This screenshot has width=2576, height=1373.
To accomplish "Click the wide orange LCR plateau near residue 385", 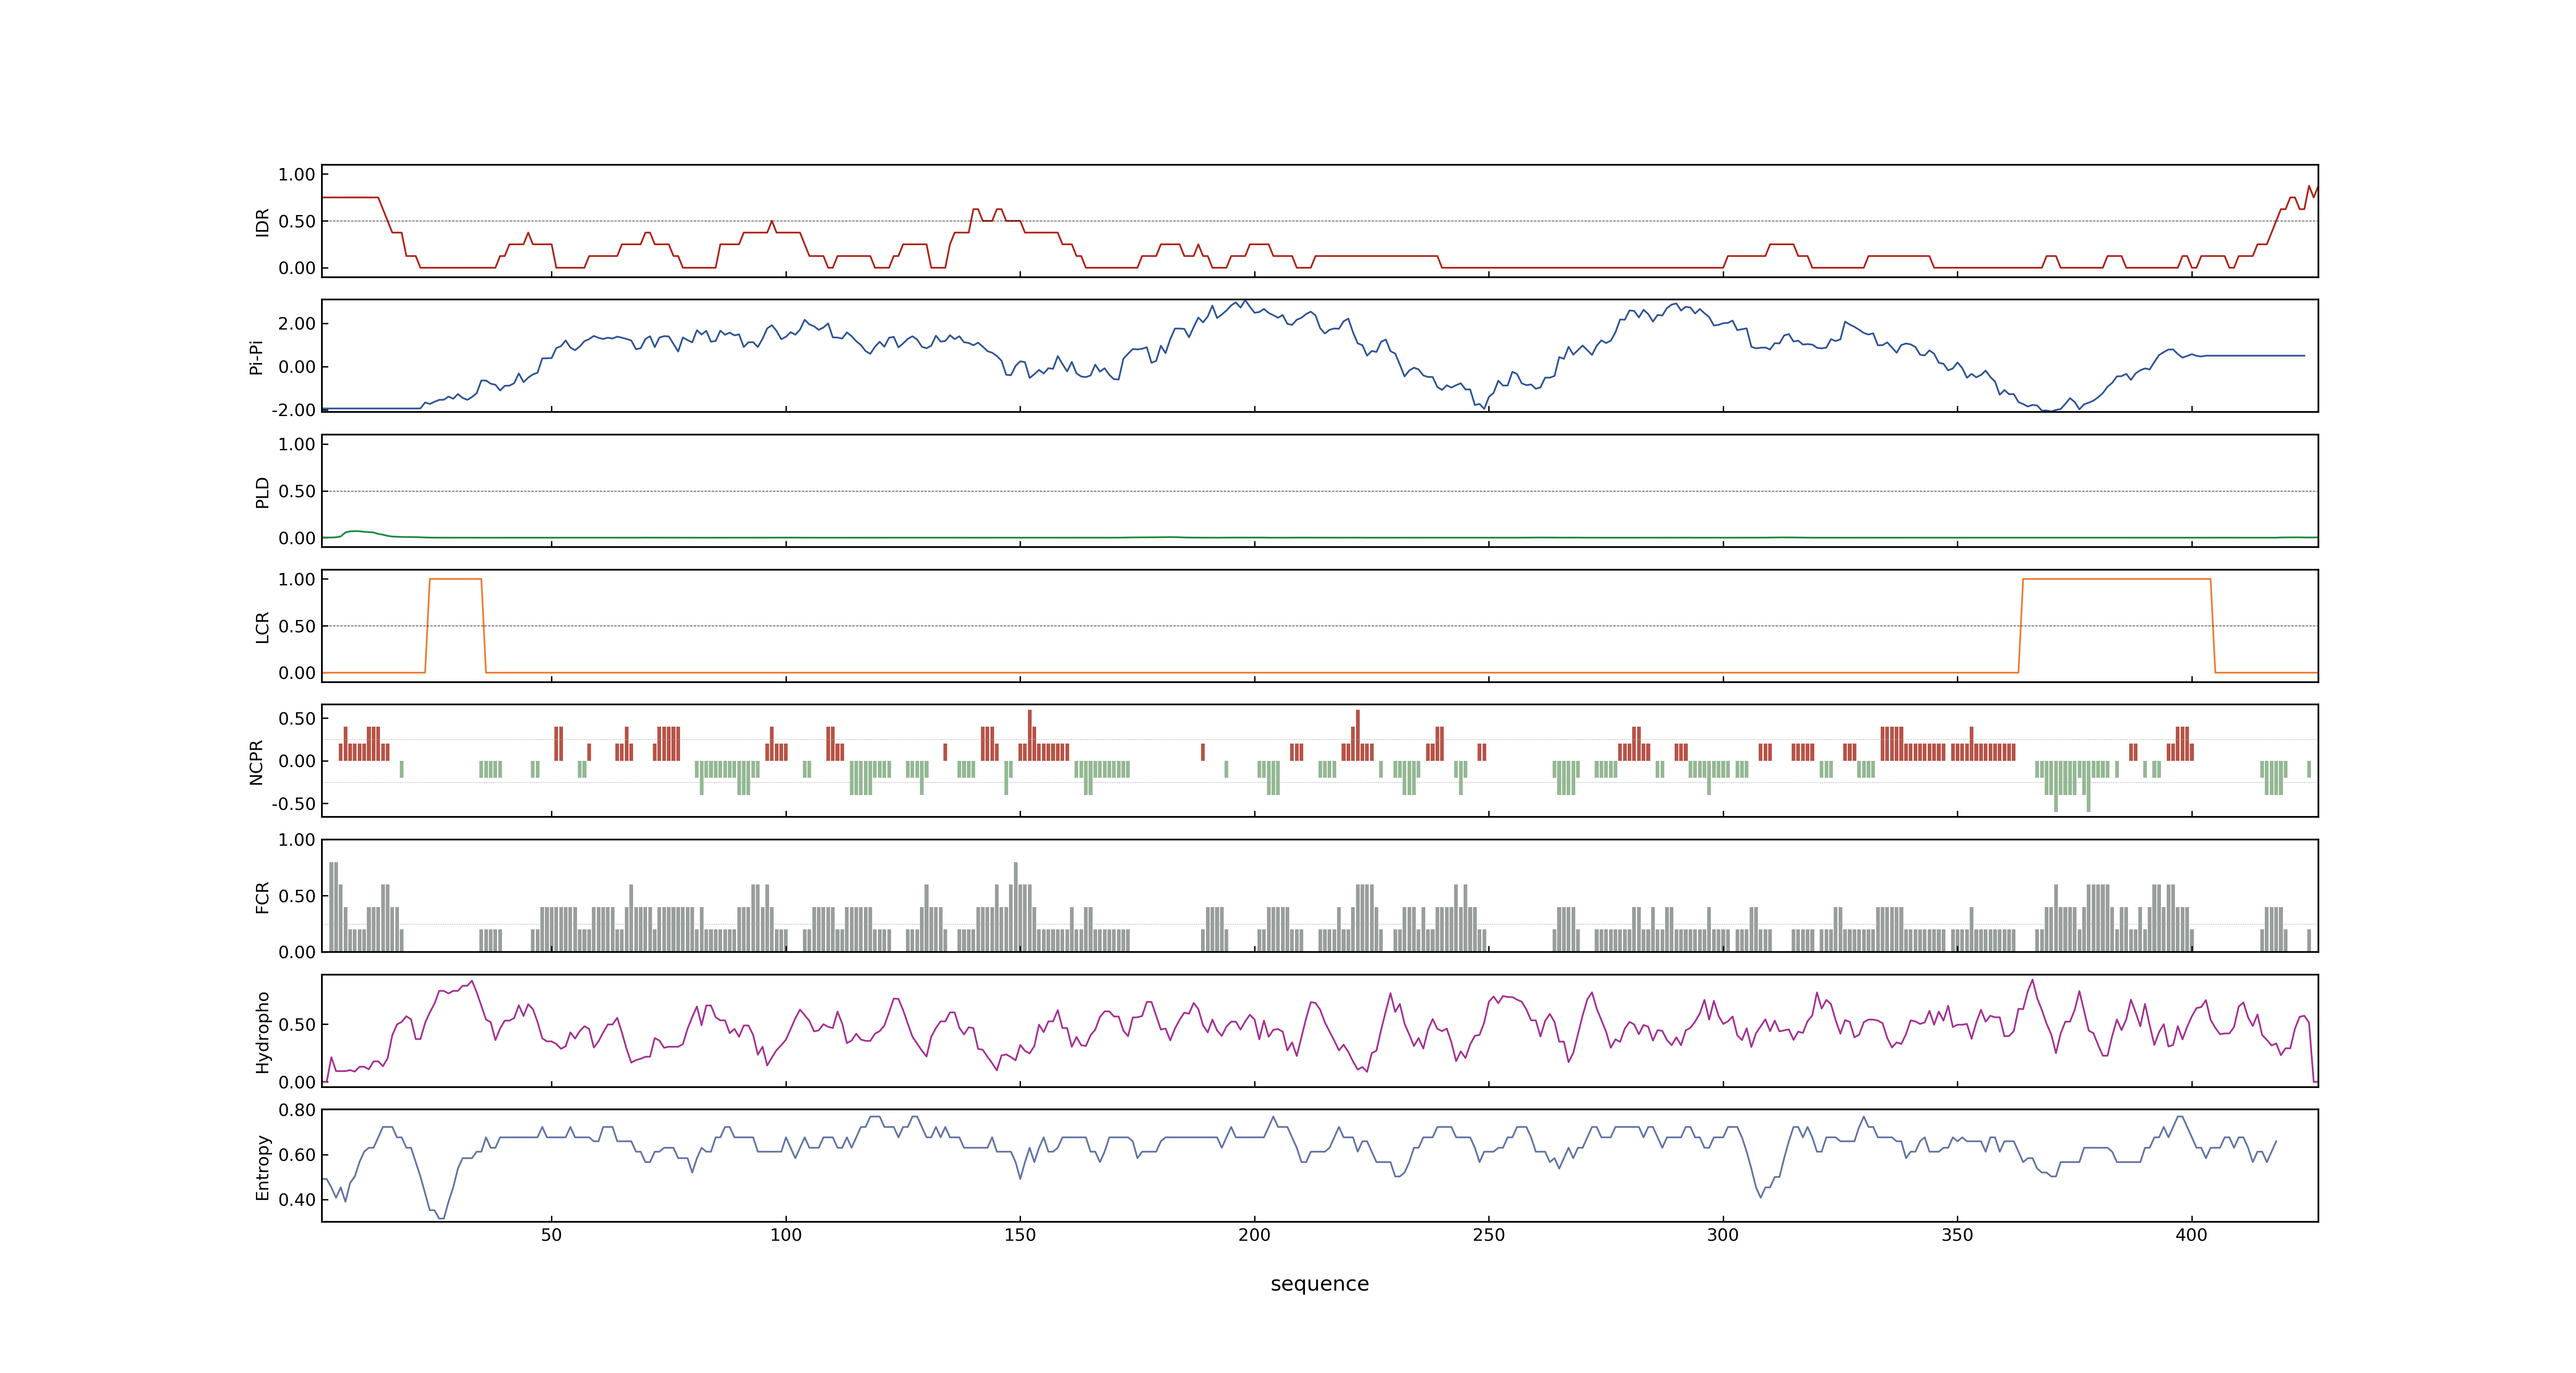I will click(2117, 580).
